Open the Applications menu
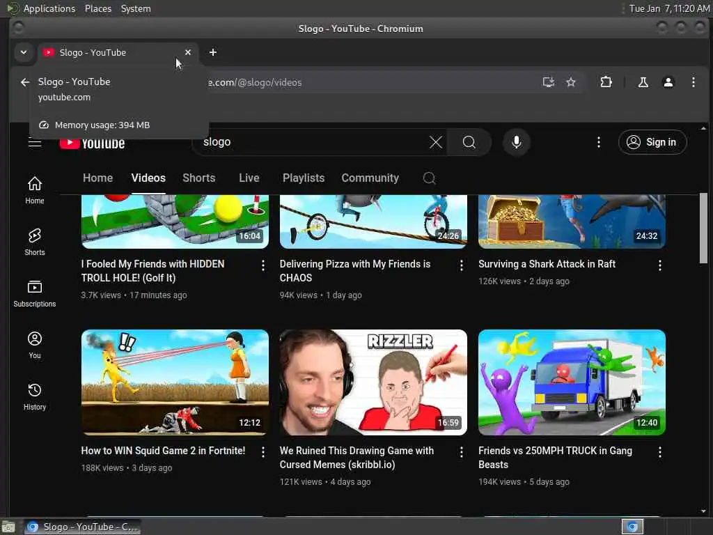 point(49,8)
